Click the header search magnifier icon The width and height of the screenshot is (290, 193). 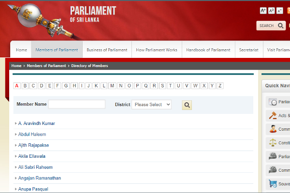click(280, 26)
